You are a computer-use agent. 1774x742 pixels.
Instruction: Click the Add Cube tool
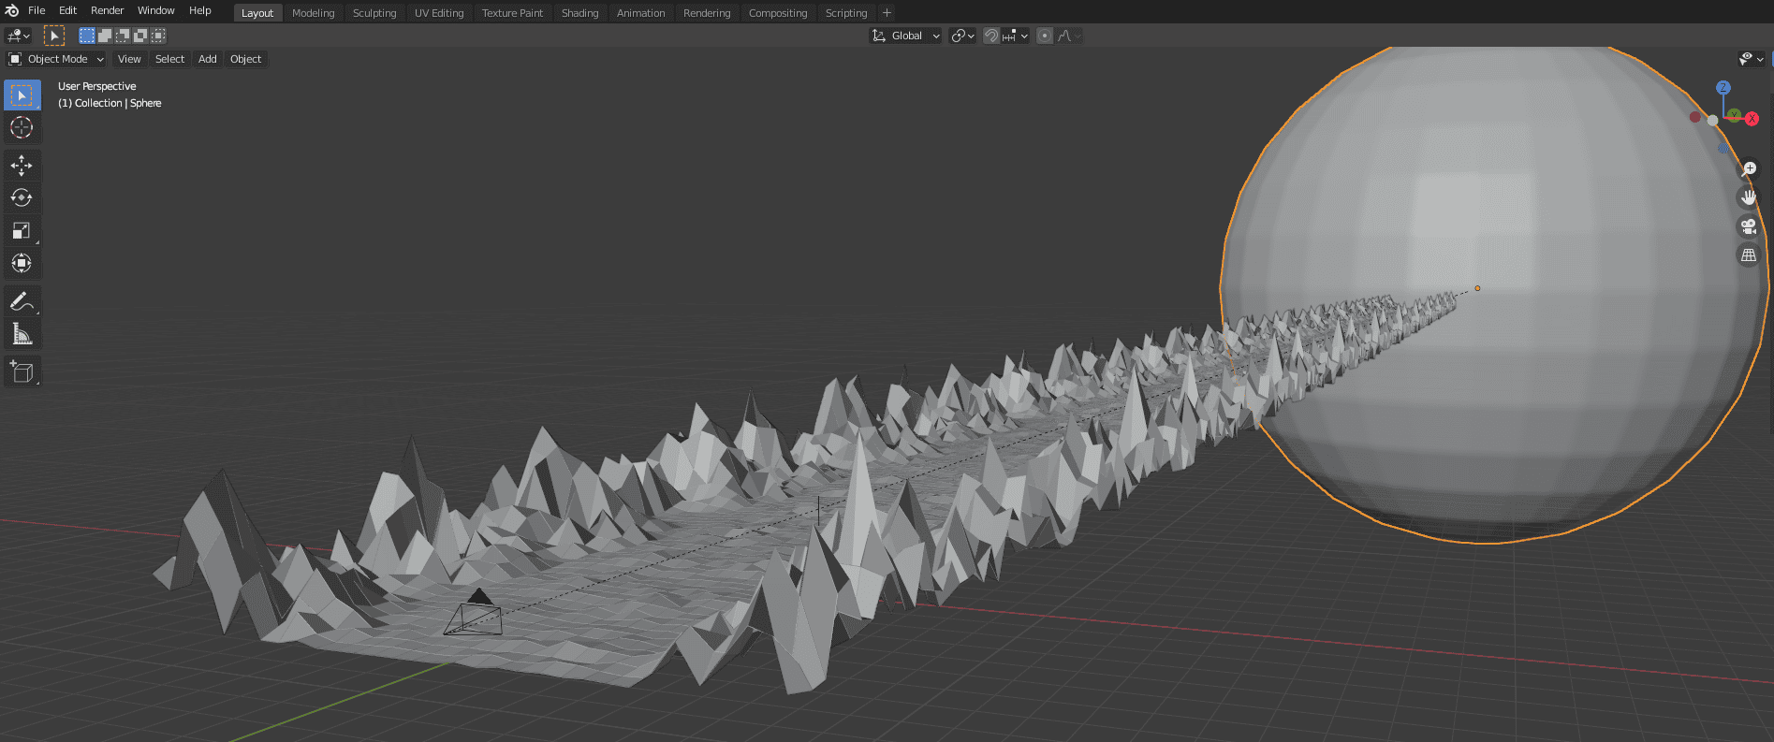[x=22, y=372]
